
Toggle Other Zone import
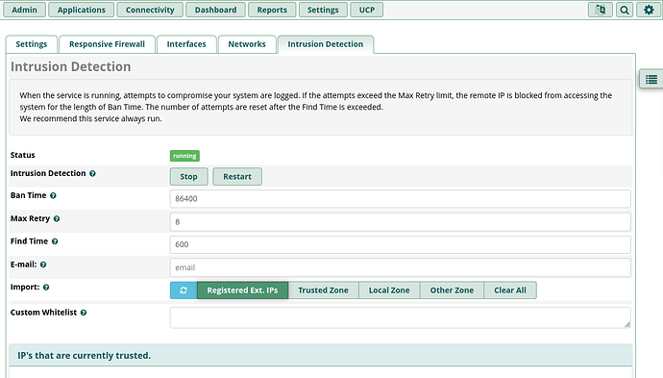click(452, 290)
